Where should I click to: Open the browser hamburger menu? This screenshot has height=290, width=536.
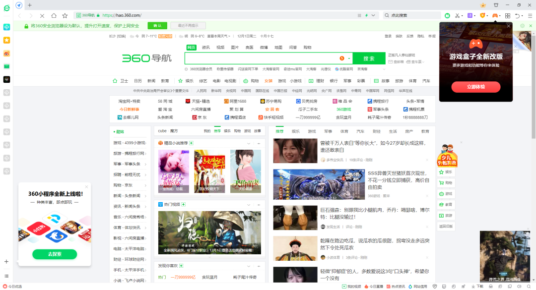click(530, 15)
